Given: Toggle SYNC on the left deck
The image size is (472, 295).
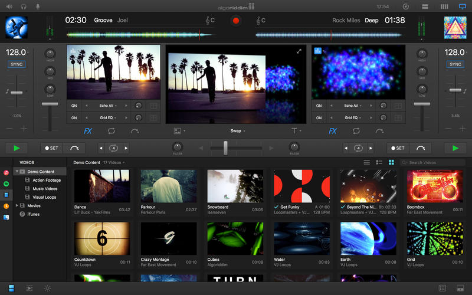Looking at the screenshot, I should 17,64.
